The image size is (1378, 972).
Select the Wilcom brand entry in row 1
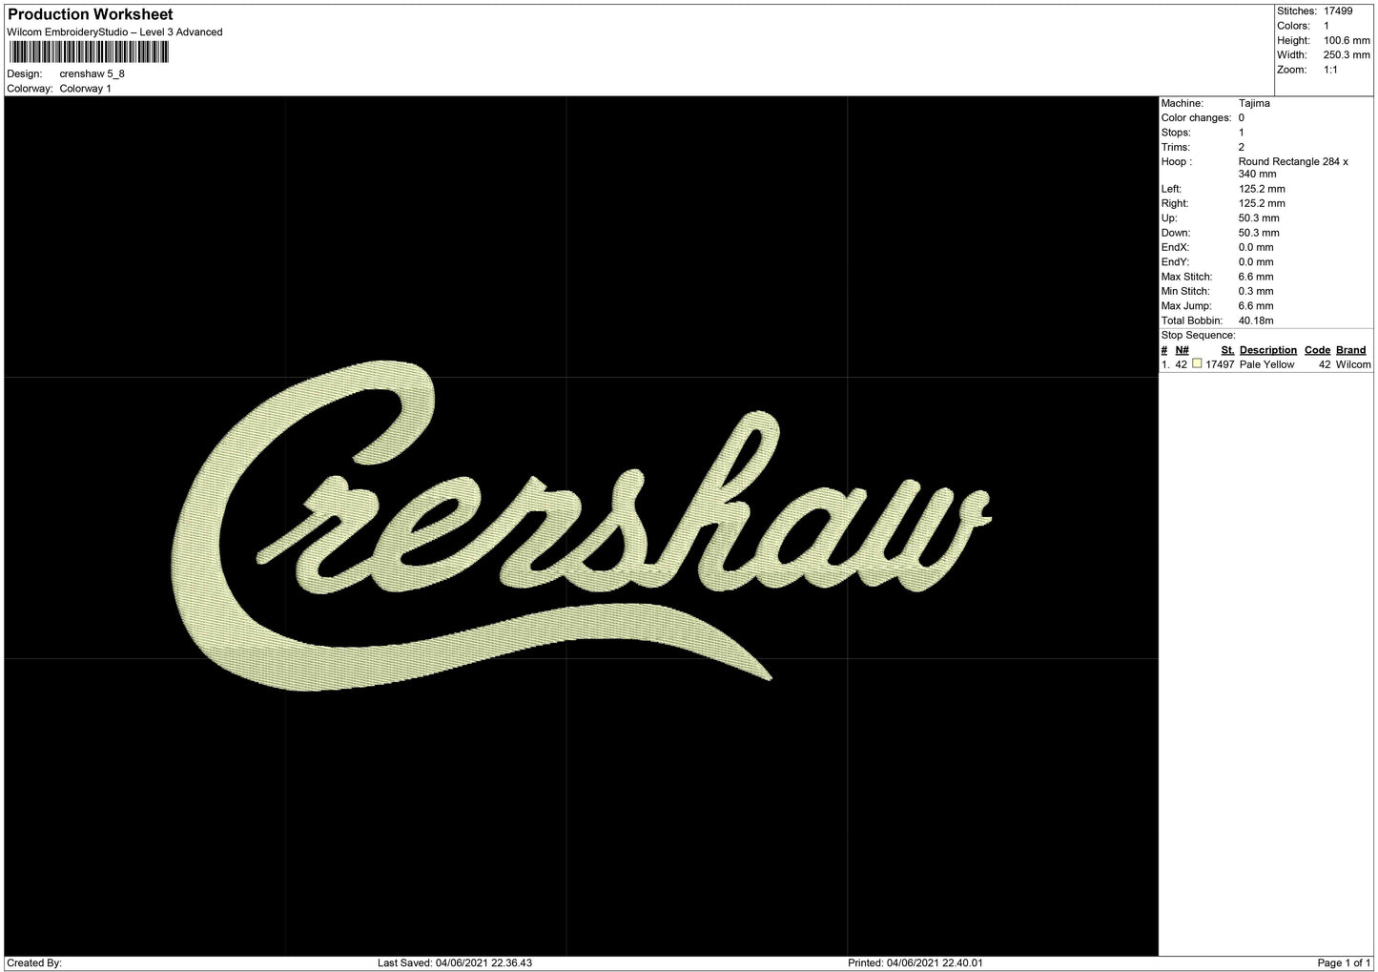point(1354,364)
